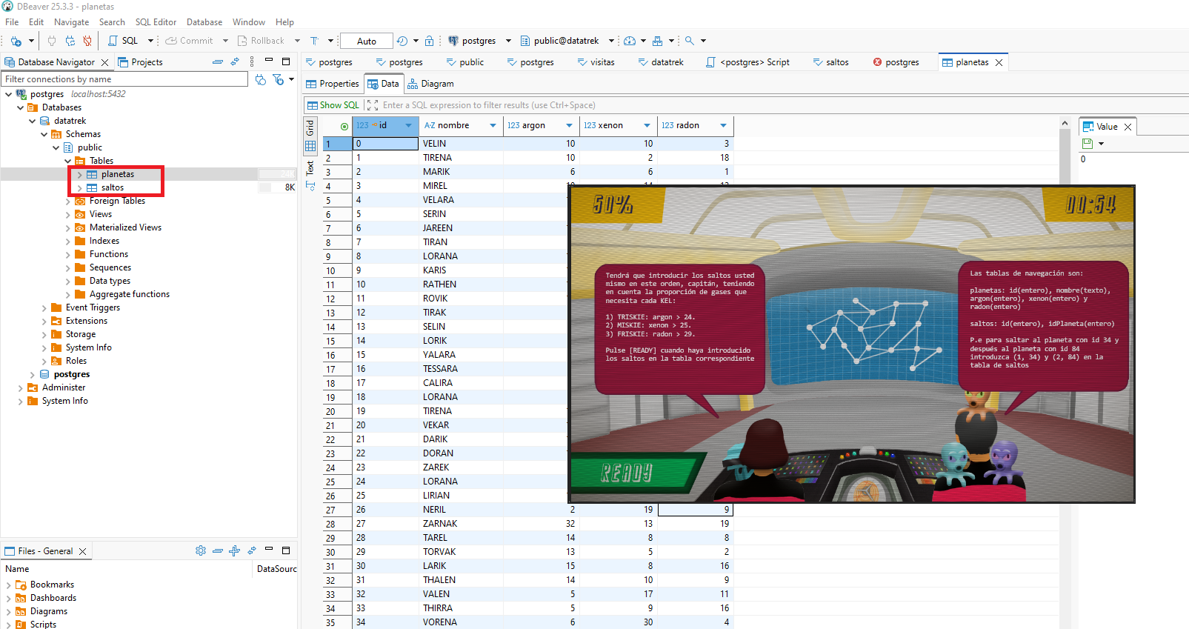Viewport: 1189px width, 629px height.
Task: Click the Show SQL button
Action: pyautogui.click(x=333, y=105)
